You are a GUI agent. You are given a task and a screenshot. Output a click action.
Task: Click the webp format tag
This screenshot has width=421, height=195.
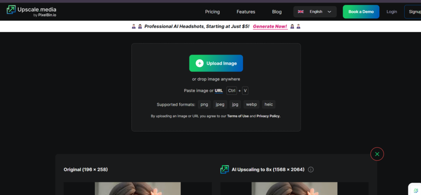252,105
